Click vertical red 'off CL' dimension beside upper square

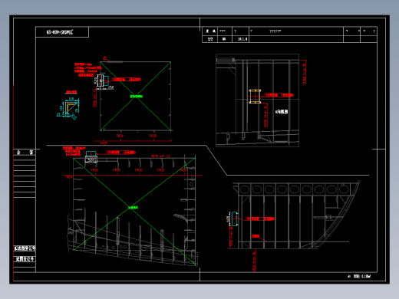94,98
